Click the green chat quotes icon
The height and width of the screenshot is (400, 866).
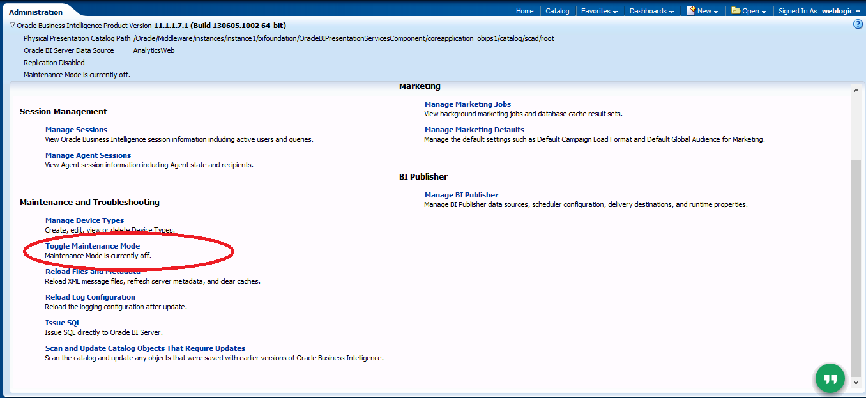click(830, 379)
